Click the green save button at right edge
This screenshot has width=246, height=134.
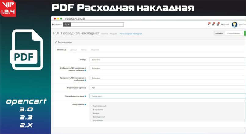245,33
